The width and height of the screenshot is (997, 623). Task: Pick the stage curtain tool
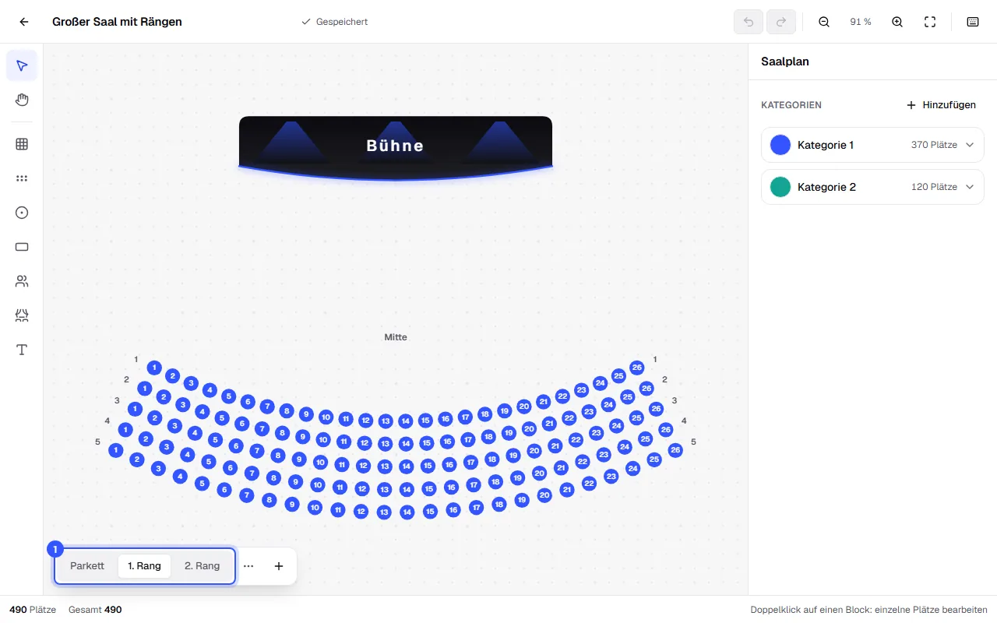[22, 315]
